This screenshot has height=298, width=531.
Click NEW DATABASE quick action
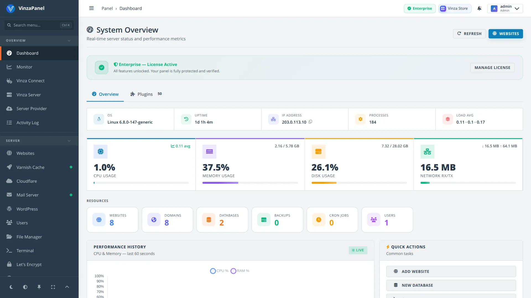point(451,285)
